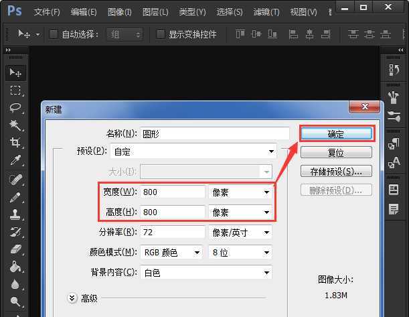
Task: Click the 确定 button
Action: tap(335, 134)
